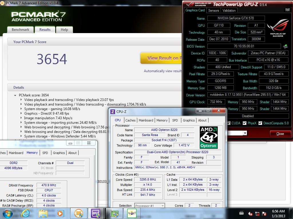Open the Memory tab in front CPU-Z

click(x=162, y=120)
